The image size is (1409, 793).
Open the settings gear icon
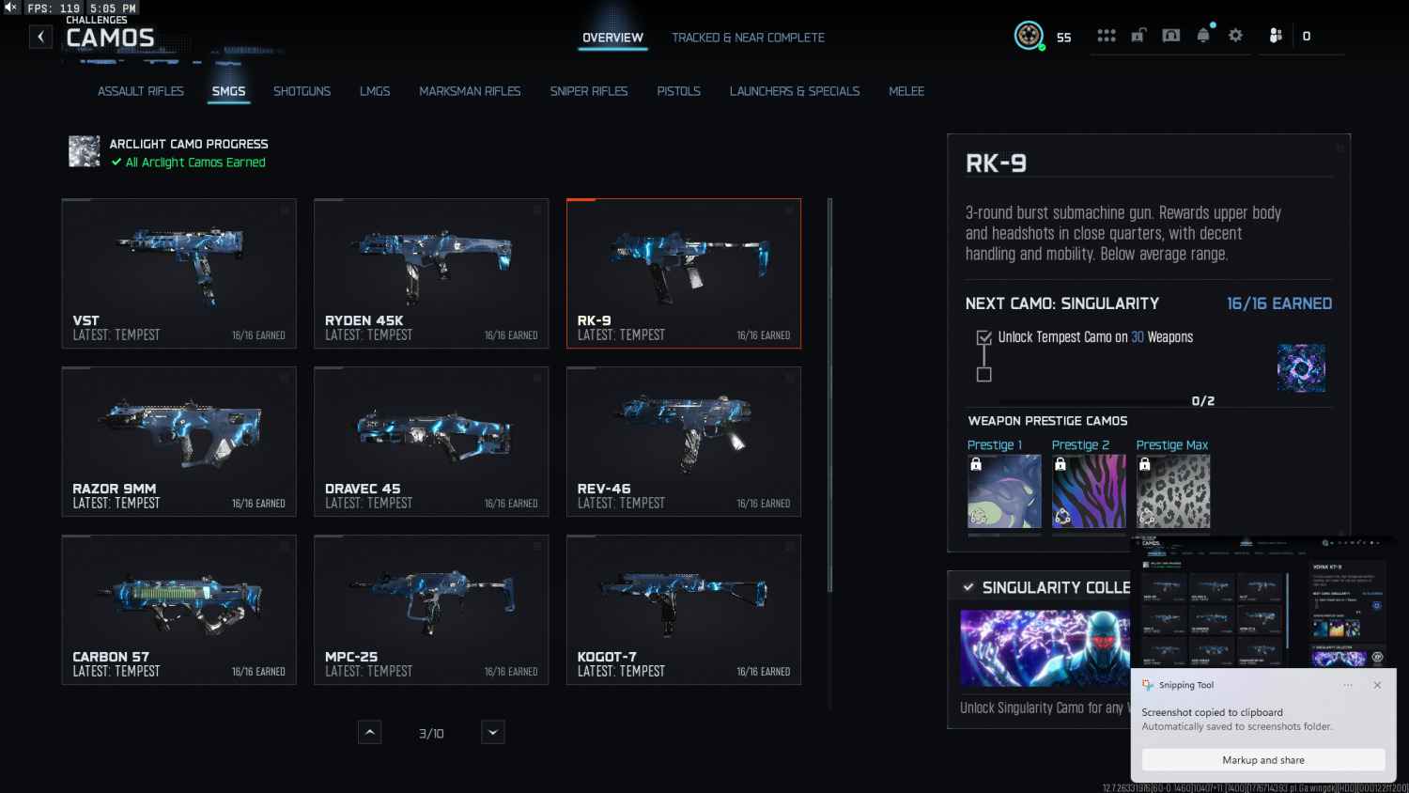(x=1235, y=36)
